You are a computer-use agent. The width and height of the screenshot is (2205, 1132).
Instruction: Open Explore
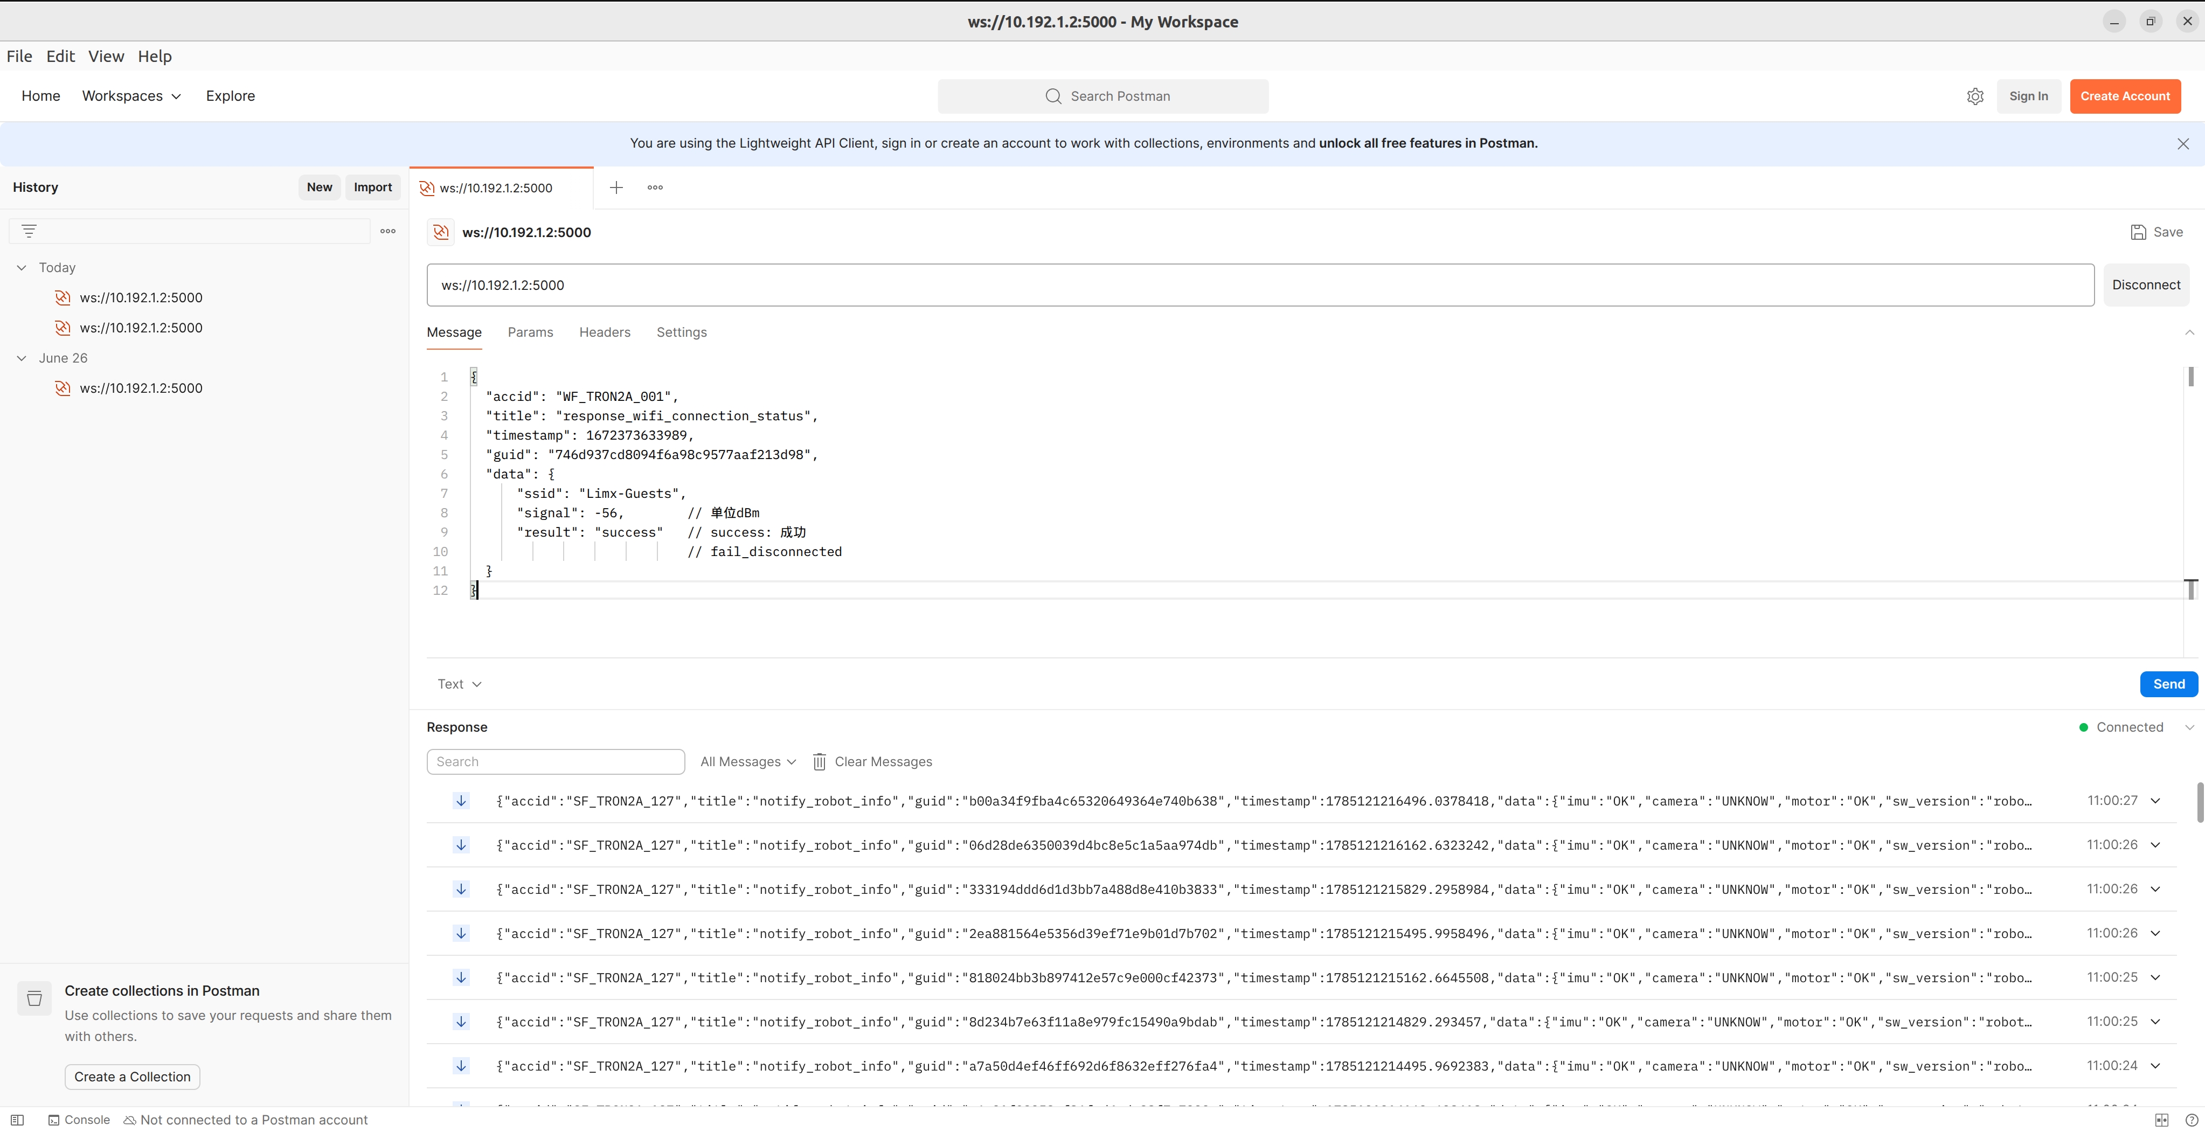[x=230, y=96]
